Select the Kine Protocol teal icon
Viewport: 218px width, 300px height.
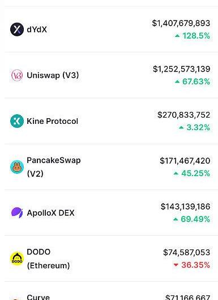pyautogui.click(x=17, y=121)
